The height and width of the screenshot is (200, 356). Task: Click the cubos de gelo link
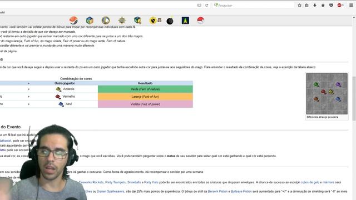coord(310,182)
